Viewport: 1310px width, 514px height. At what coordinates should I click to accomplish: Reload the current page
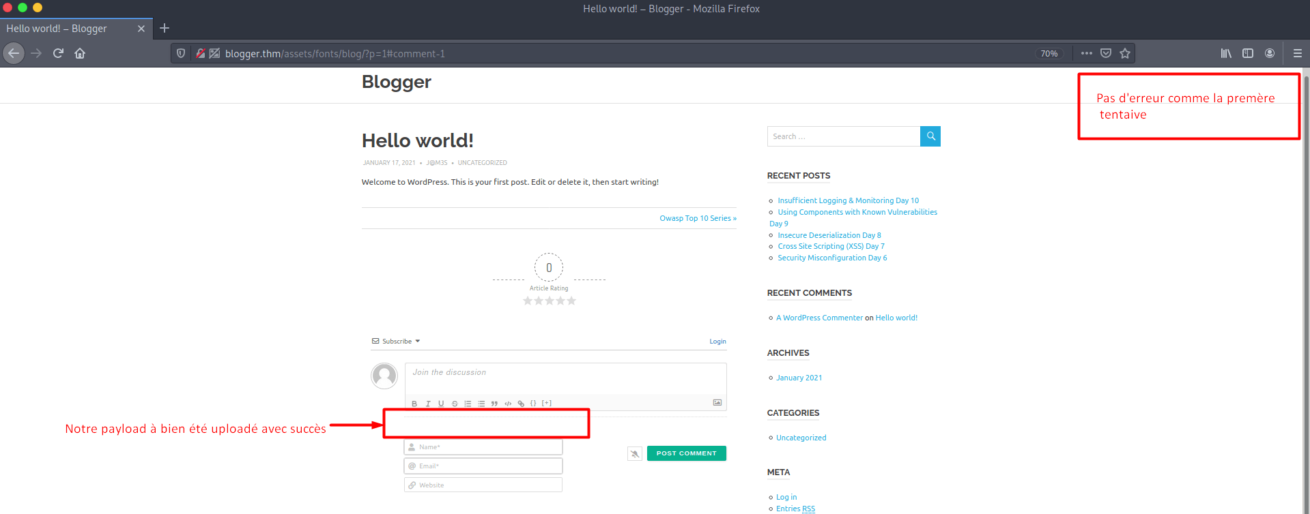58,53
